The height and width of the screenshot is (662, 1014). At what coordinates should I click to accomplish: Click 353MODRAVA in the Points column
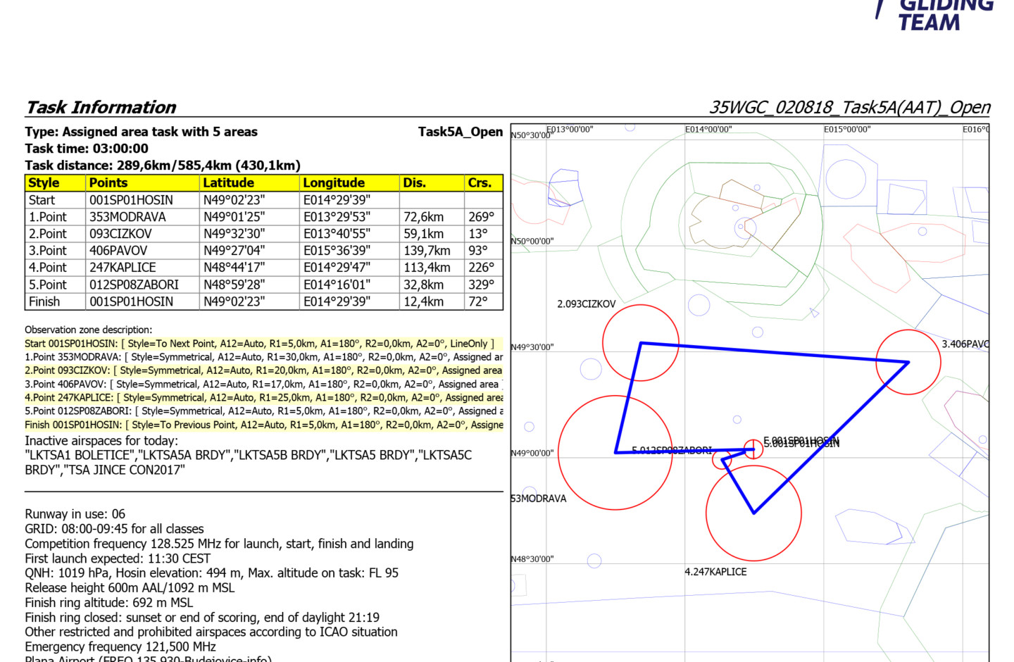(127, 217)
